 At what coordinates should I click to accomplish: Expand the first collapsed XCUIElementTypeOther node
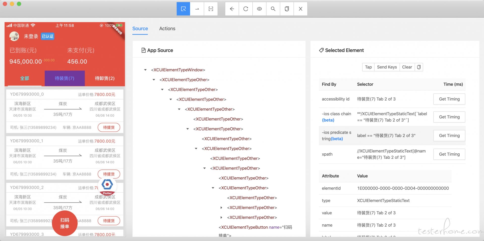click(221, 208)
